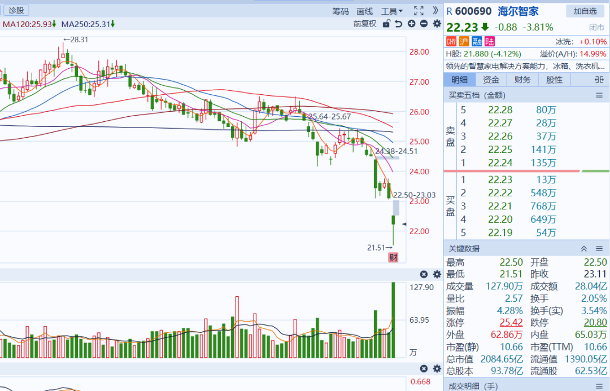The width and height of the screenshot is (610, 391).
Task: Click the company description text line
Action: (x=526, y=66)
